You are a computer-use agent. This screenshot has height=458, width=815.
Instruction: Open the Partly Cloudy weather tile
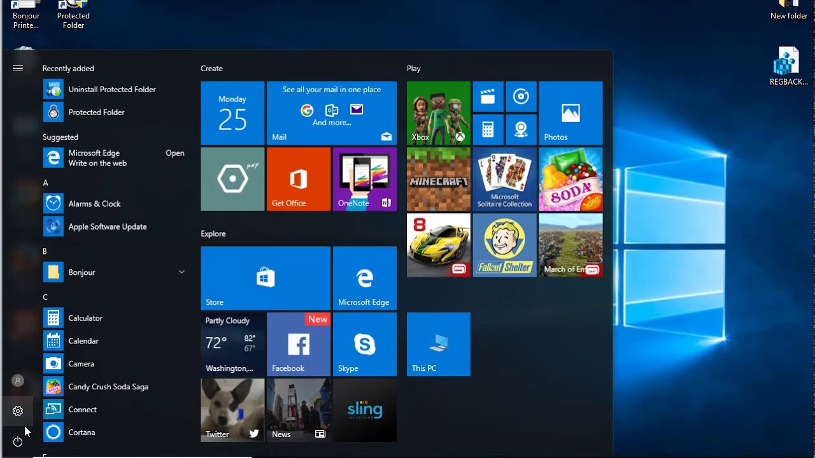coord(232,345)
